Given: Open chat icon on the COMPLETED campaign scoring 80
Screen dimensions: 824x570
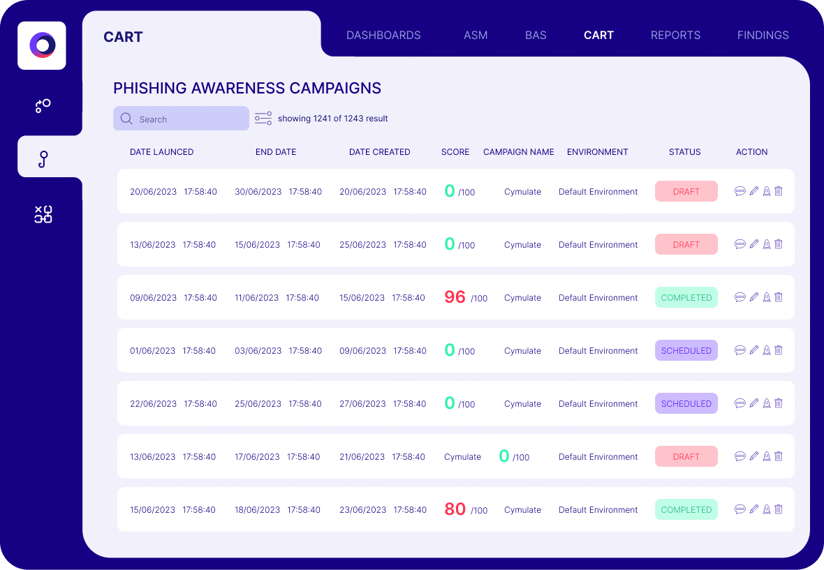Looking at the screenshot, I should (740, 509).
